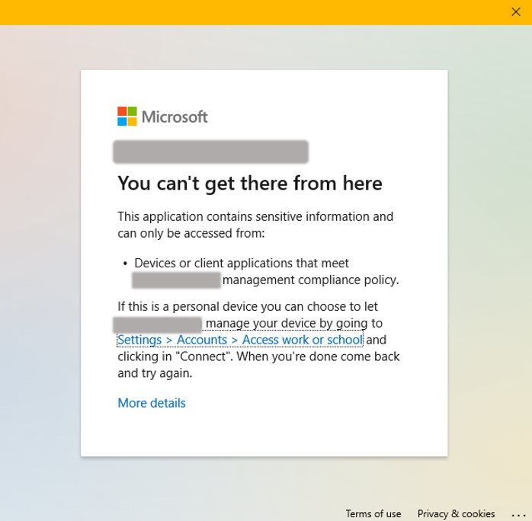Show More details about the error
The image size is (532, 521).
point(152,403)
